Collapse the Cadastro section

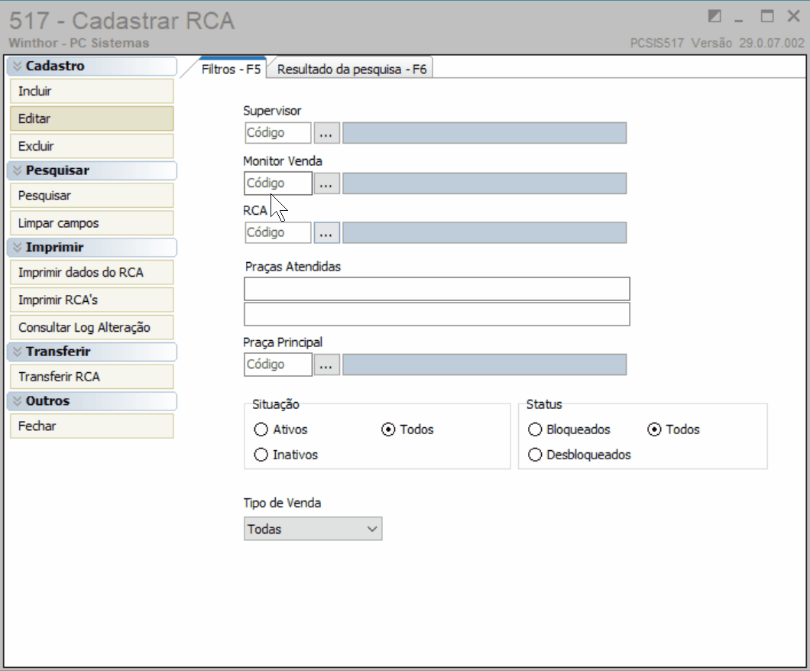[x=92, y=66]
